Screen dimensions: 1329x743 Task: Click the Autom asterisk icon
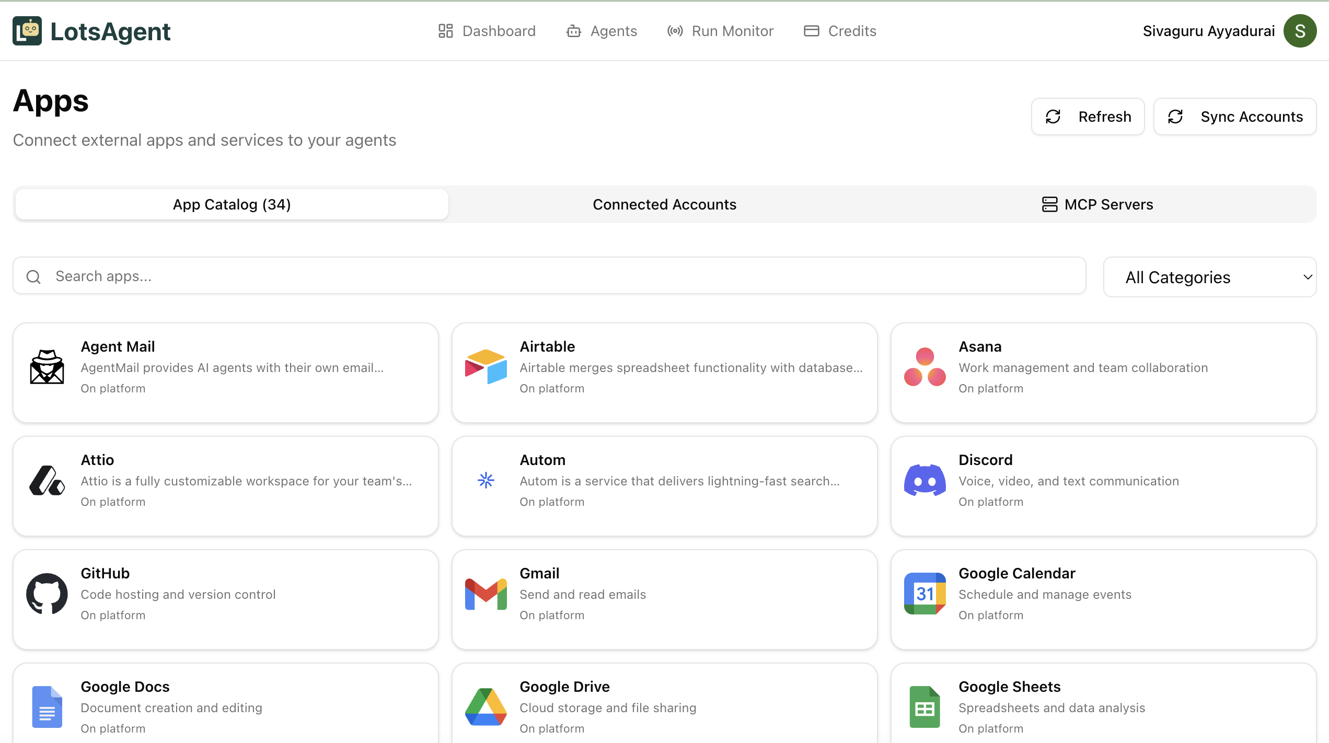tap(486, 480)
